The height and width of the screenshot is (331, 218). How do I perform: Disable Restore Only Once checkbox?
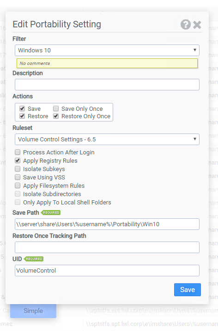pos(56,116)
